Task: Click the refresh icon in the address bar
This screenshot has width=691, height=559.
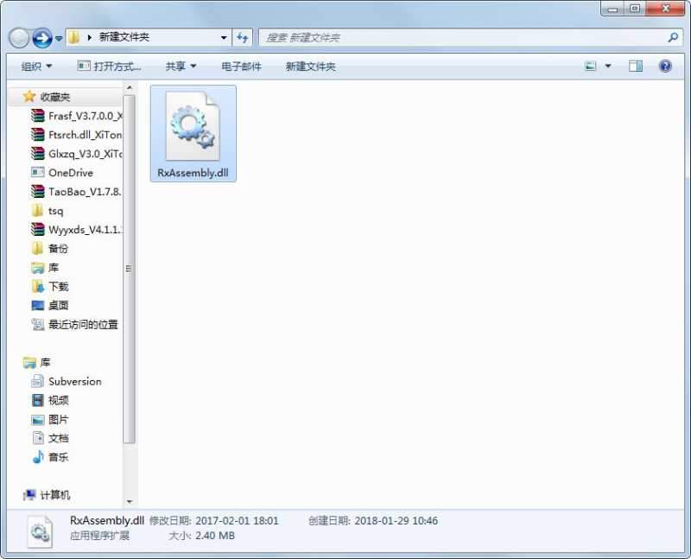Action: (x=243, y=37)
